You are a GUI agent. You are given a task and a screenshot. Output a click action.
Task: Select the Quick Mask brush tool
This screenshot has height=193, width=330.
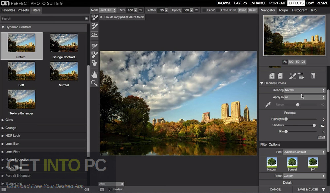[94, 26]
